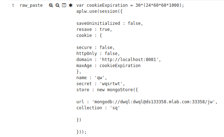Click the 'maxAge : cookieExpiration' line
Image resolution: width=224 pixels, height=137 pixels.
point(108,66)
